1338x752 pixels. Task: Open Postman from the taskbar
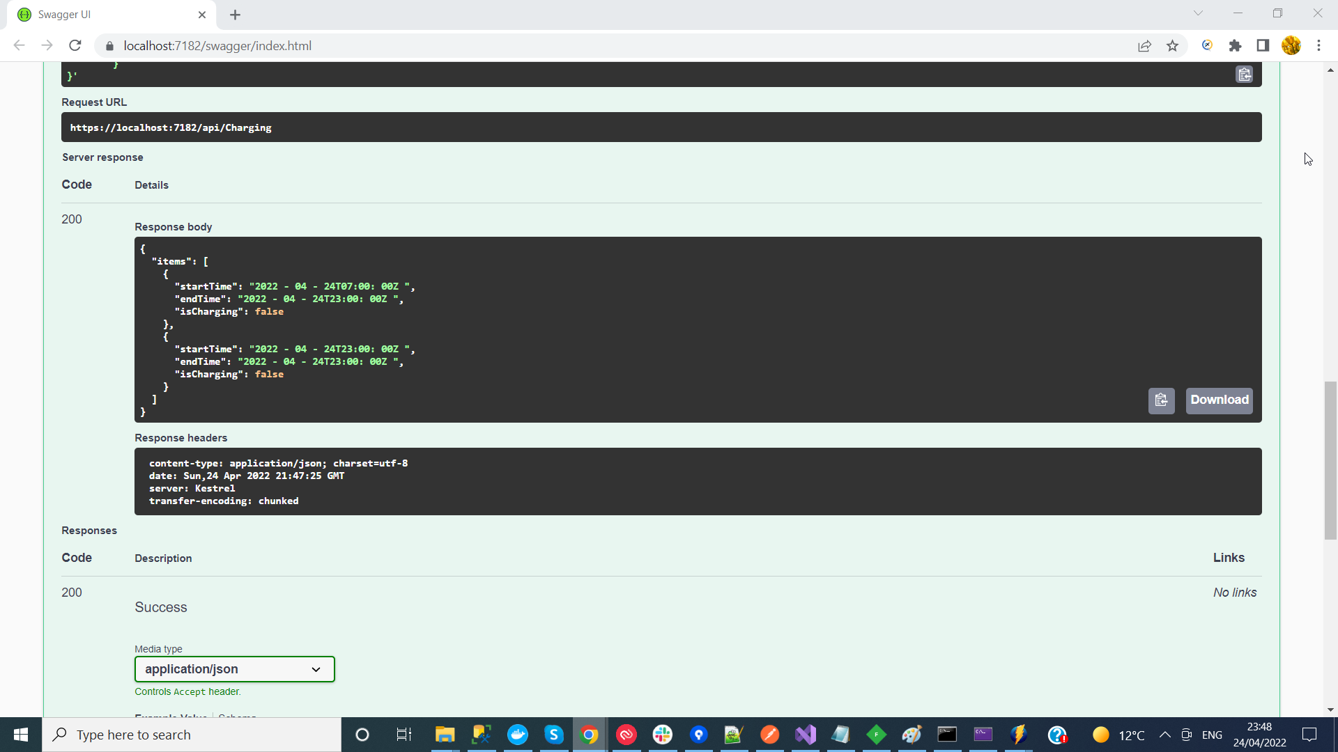tap(769, 735)
